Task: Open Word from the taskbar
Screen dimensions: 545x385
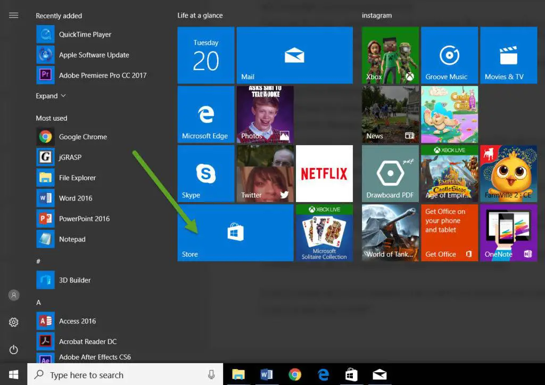Action: 267,374
